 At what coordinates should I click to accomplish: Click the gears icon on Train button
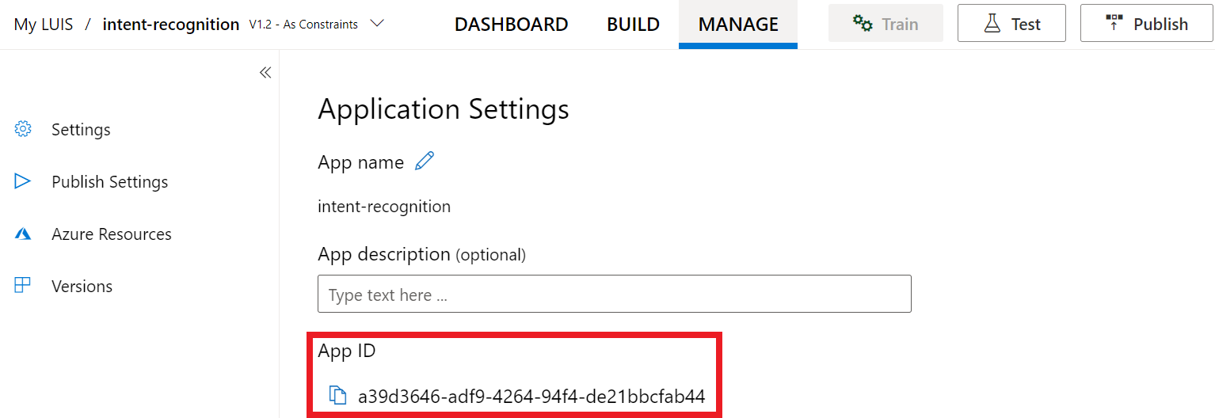click(863, 24)
